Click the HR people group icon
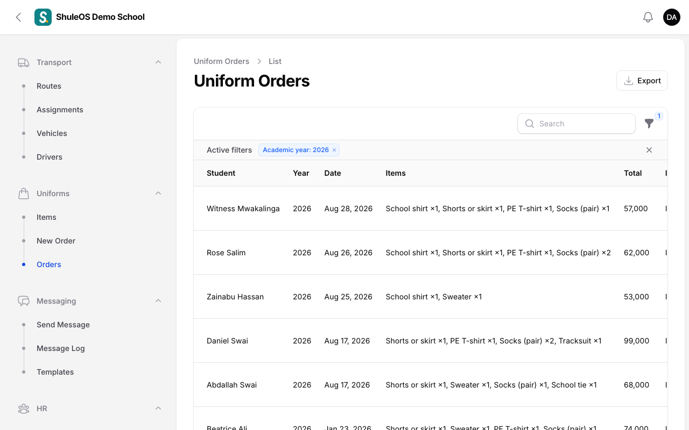Image resolution: width=689 pixels, height=430 pixels. [x=24, y=408]
